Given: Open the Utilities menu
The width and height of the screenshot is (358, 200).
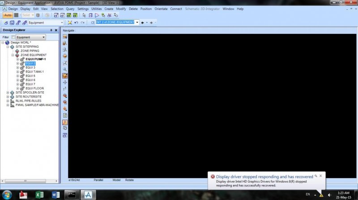Looking at the screenshot, I should point(96,9).
